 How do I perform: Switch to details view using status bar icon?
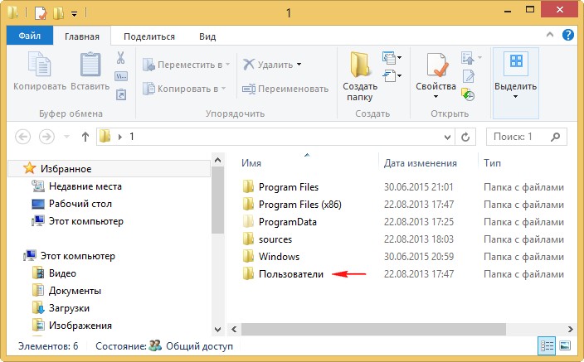tap(547, 346)
